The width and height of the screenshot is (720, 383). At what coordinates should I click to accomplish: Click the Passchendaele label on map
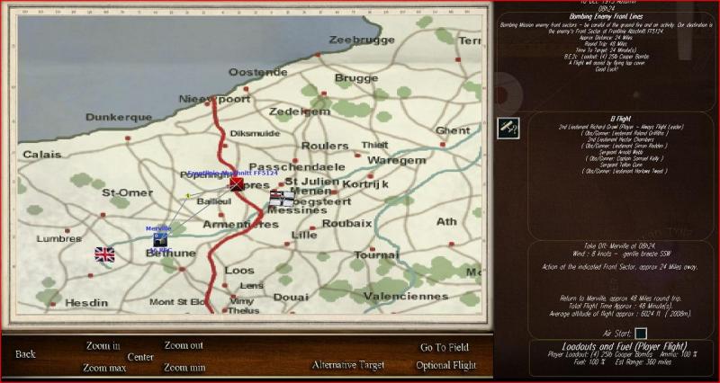[297, 166]
